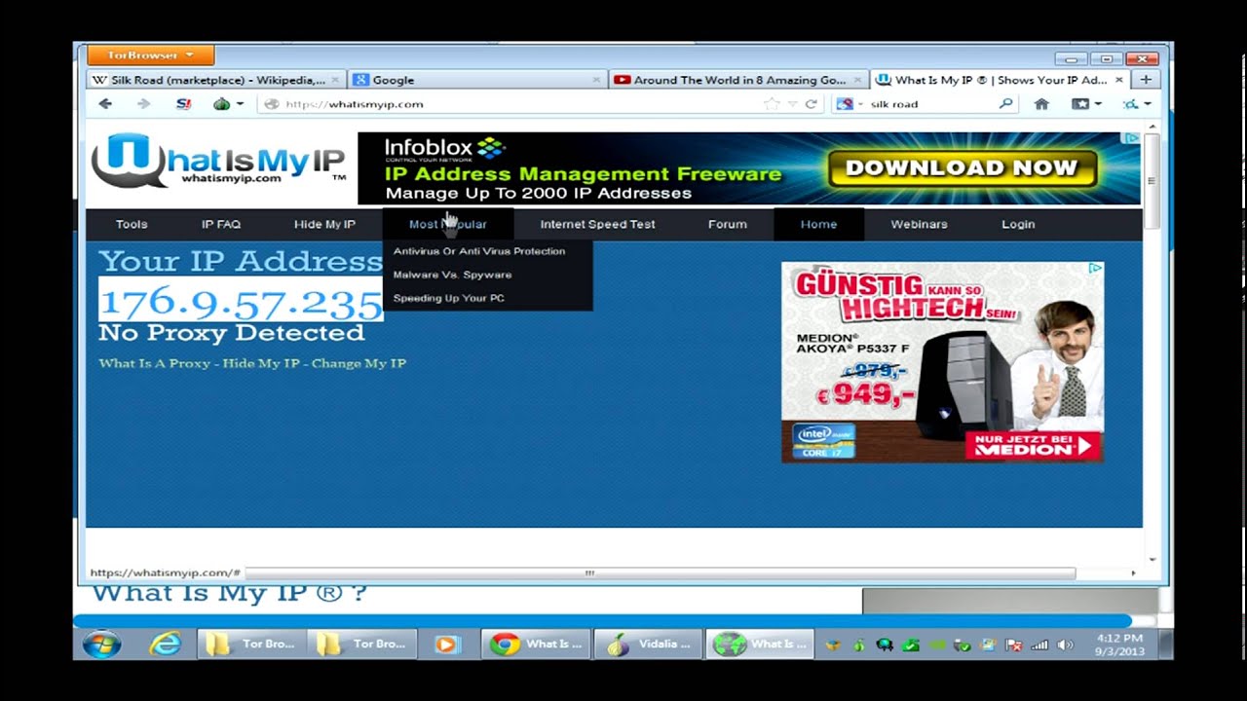The width and height of the screenshot is (1247, 701).
Task: Close the Around The World tab
Action: pos(856,80)
